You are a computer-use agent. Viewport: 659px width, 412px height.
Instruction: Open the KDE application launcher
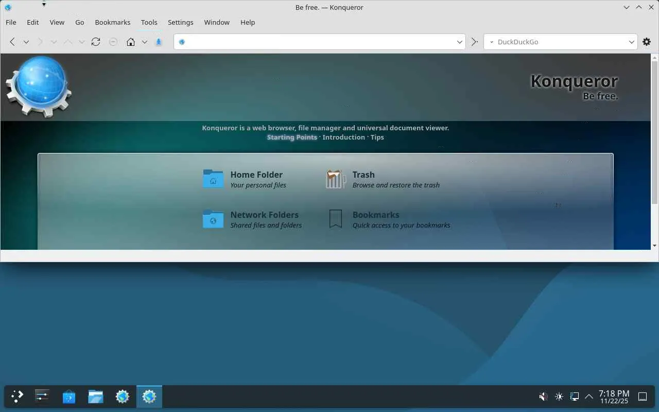[18, 397]
